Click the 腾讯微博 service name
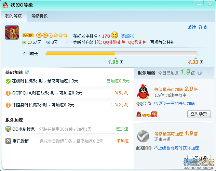The height and width of the screenshot is (171, 216). point(21,141)
